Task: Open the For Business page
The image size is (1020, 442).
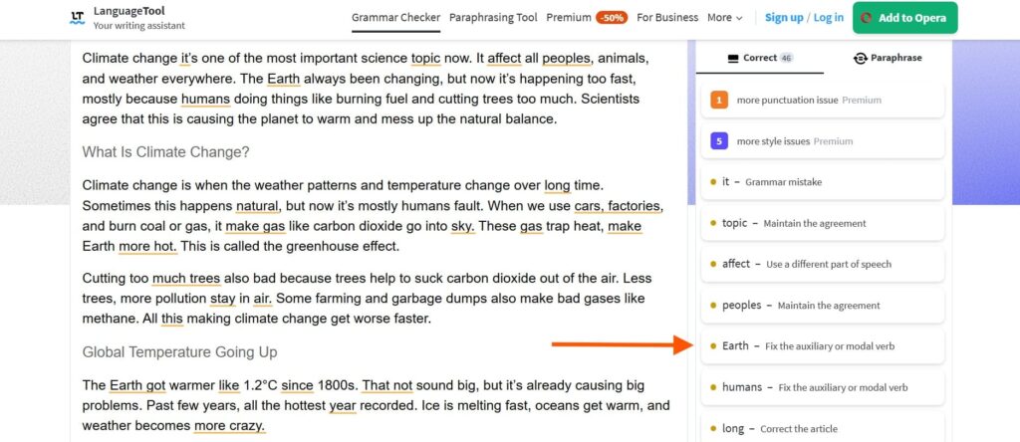Action: tap(667, 18)
